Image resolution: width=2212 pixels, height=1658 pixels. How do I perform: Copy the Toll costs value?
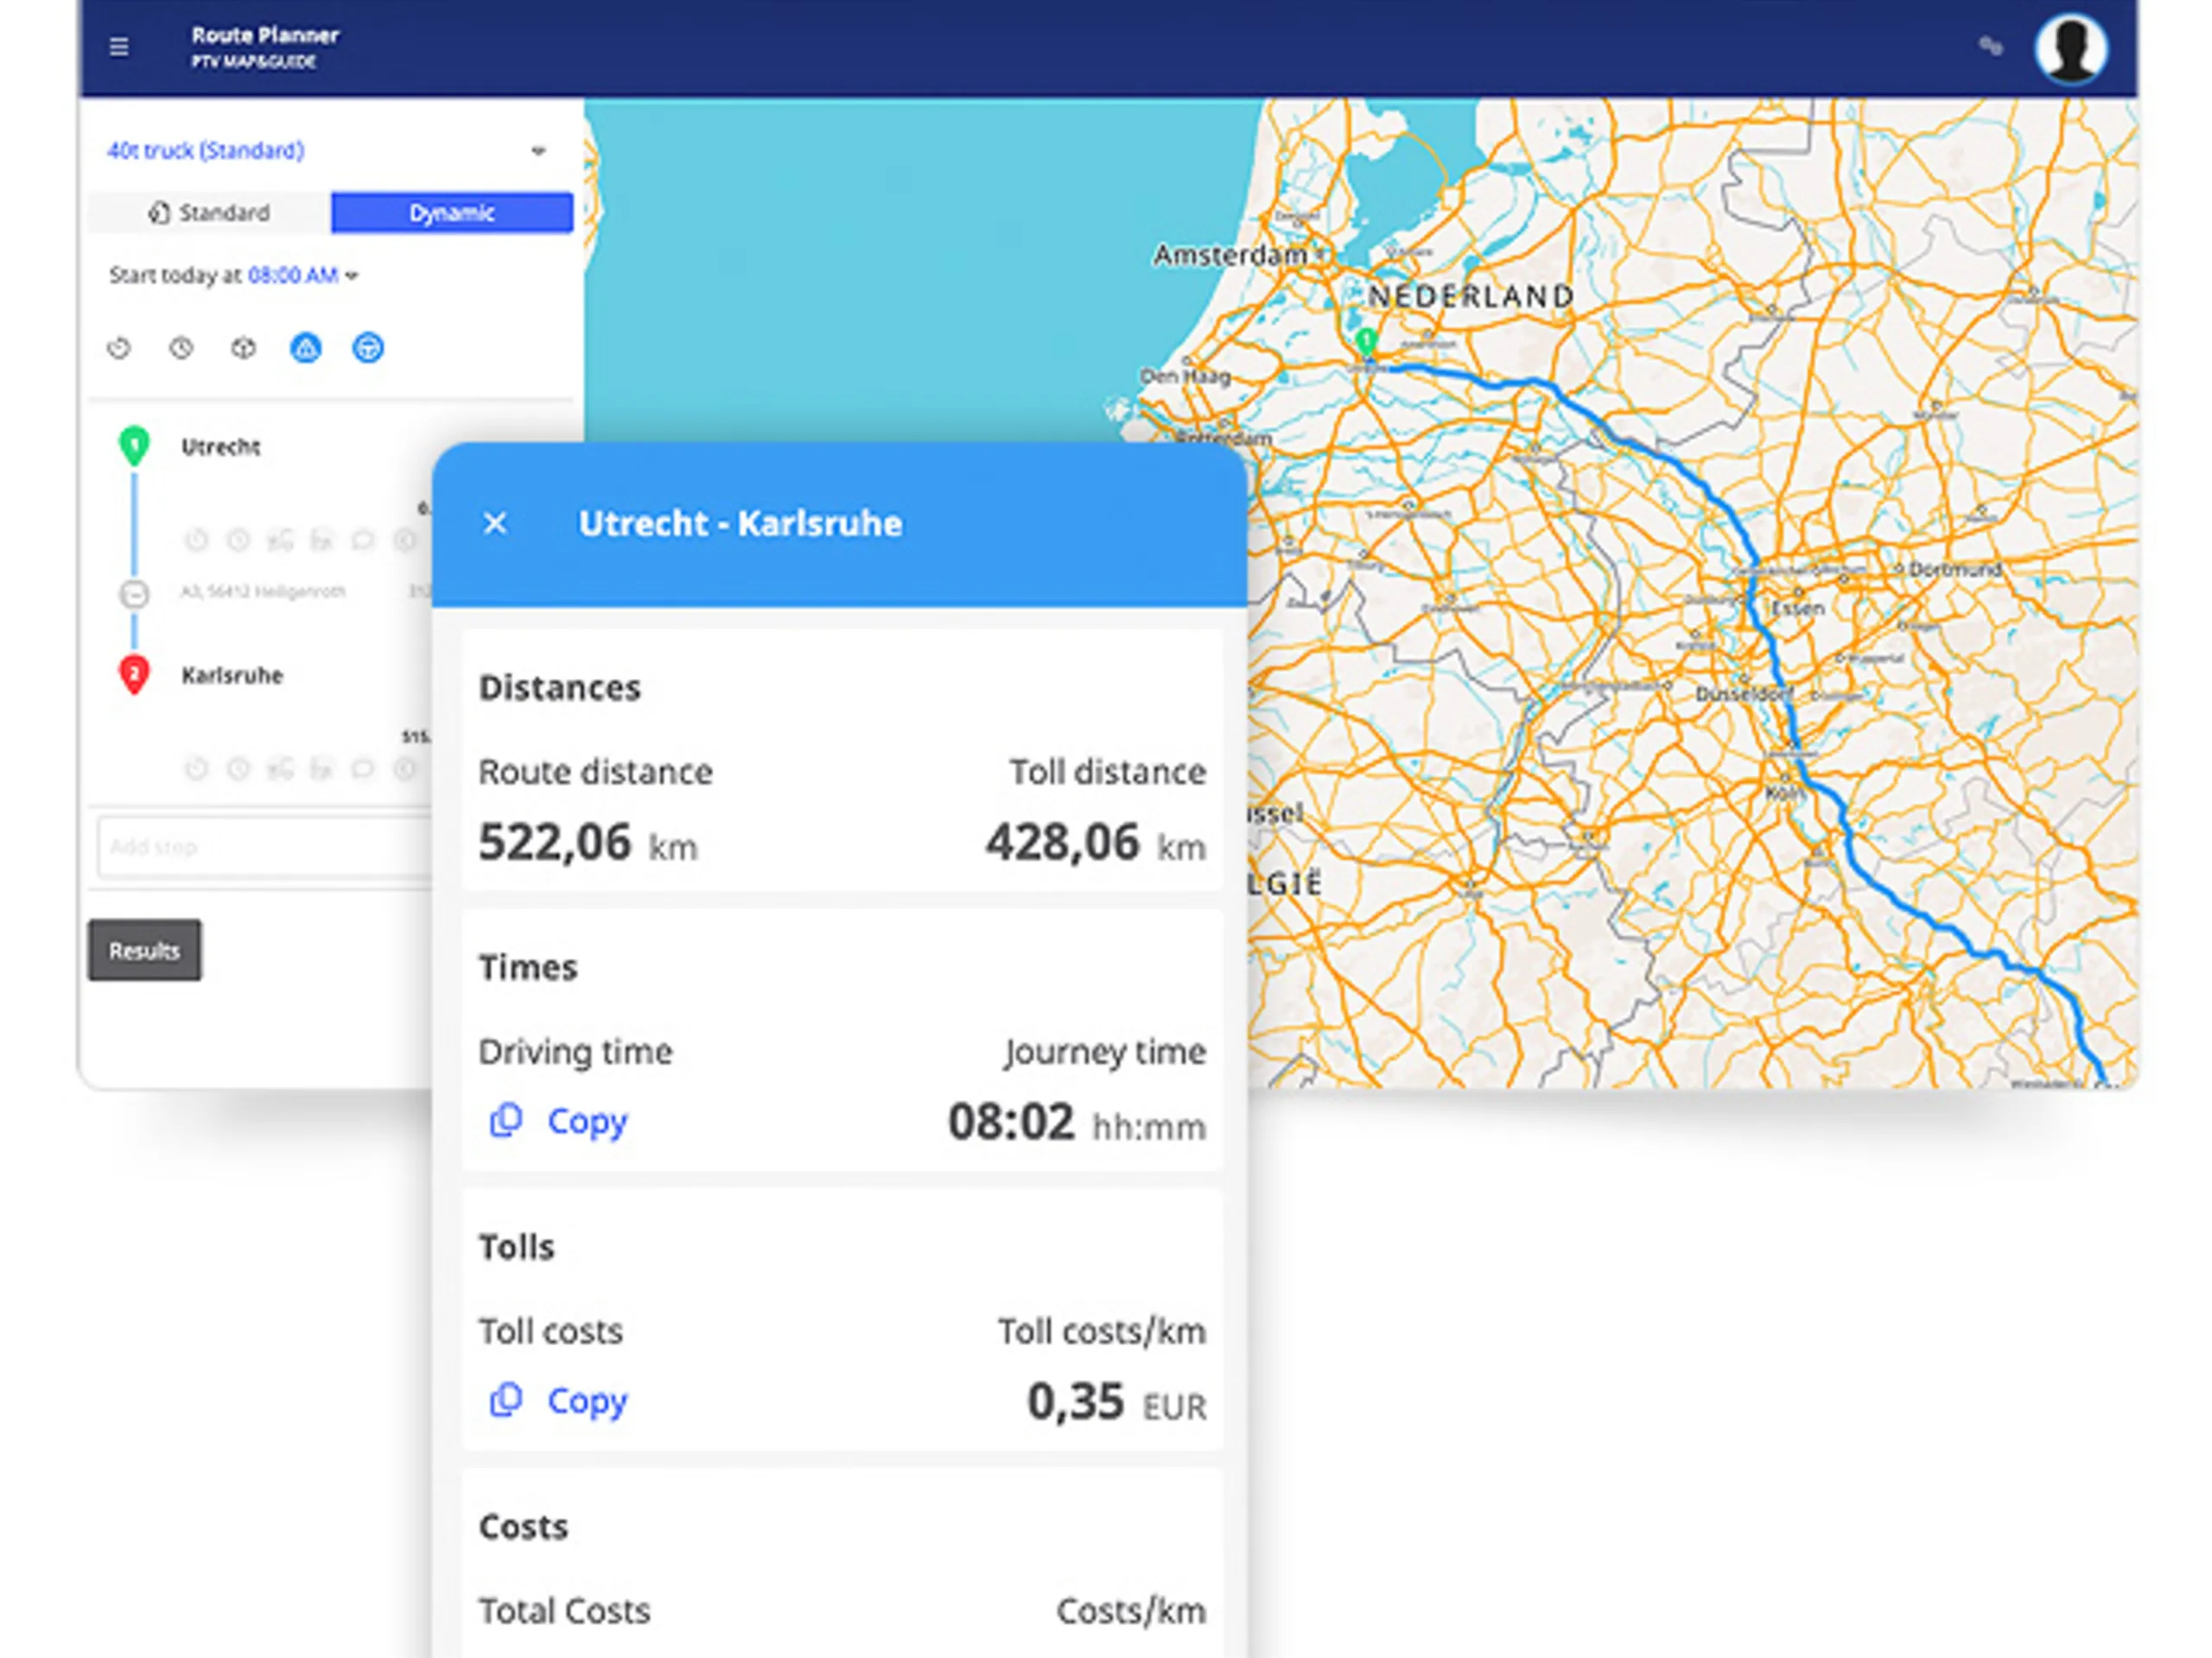pos(558,1402)
